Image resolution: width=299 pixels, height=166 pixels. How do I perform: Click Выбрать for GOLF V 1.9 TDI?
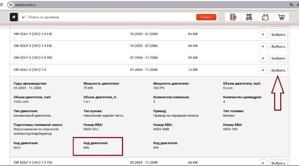[278, 163]
